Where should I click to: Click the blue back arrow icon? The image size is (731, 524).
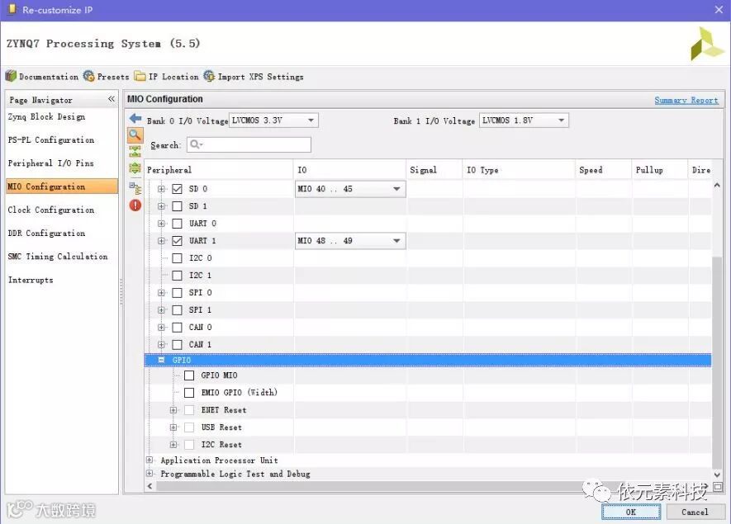(135, 118)
